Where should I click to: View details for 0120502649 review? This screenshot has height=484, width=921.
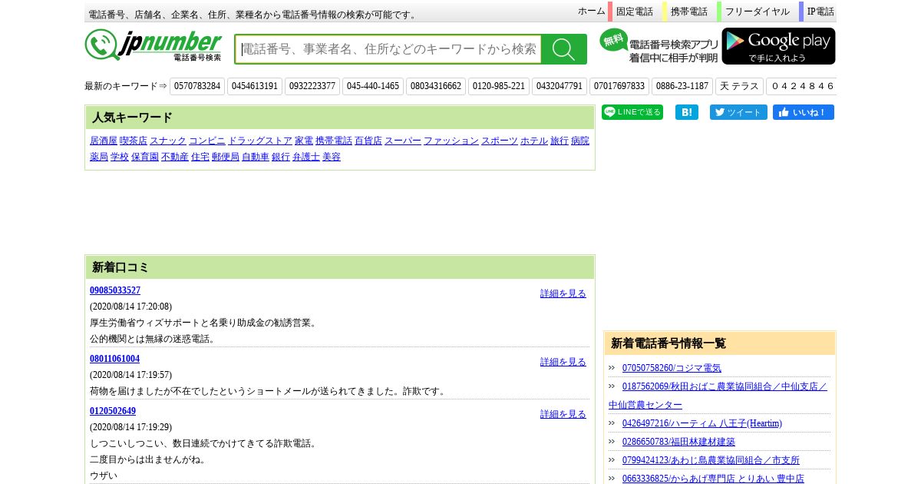[563, 414]
